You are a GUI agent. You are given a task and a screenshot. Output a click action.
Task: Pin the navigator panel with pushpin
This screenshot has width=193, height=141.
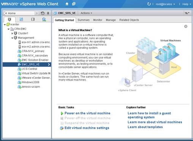(x=48, y=13)
